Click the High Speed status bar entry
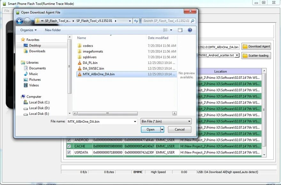Image resolution: width=281 pixels, height=185 pixels. pos(158,172)
